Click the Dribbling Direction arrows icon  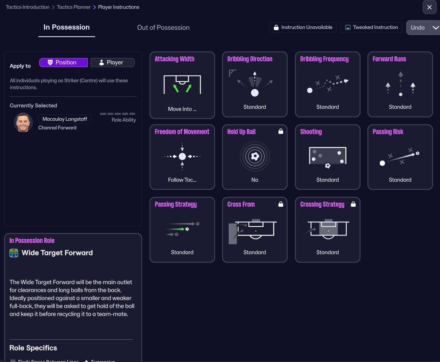click(x=255, y=84)
